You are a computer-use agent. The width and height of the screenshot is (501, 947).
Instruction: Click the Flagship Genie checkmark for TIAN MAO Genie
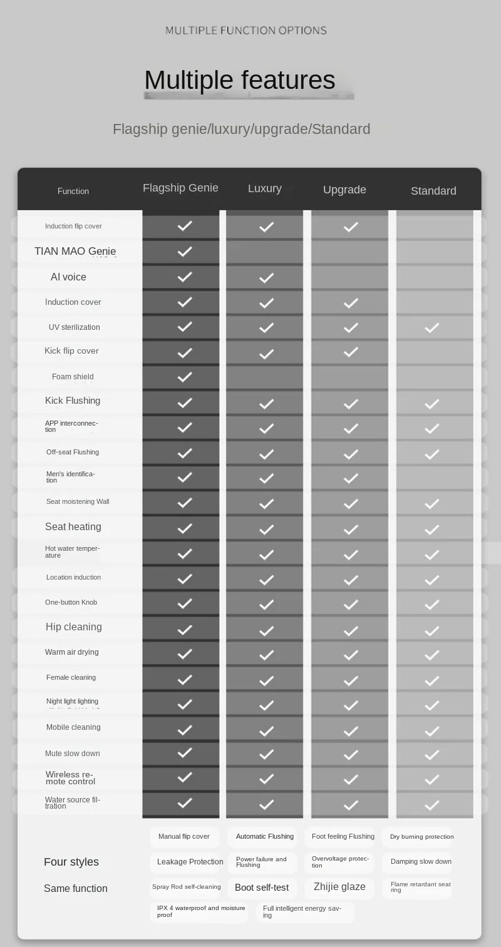(x=184, y=252)
